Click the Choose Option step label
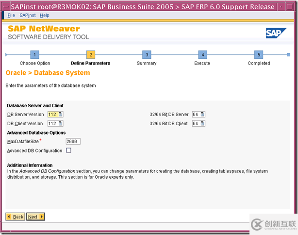 [x=35, y=63]
